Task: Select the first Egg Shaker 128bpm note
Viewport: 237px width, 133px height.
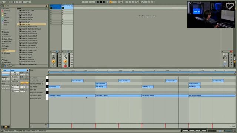Action: click(71, 96)
